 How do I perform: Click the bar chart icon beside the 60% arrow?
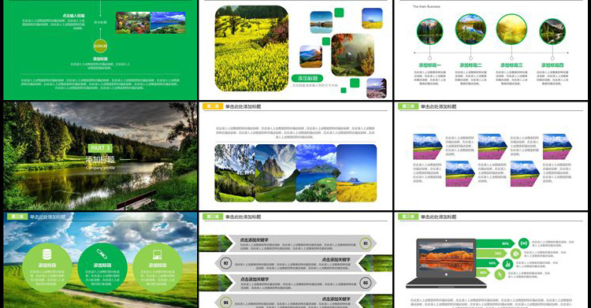click(507, 264)
